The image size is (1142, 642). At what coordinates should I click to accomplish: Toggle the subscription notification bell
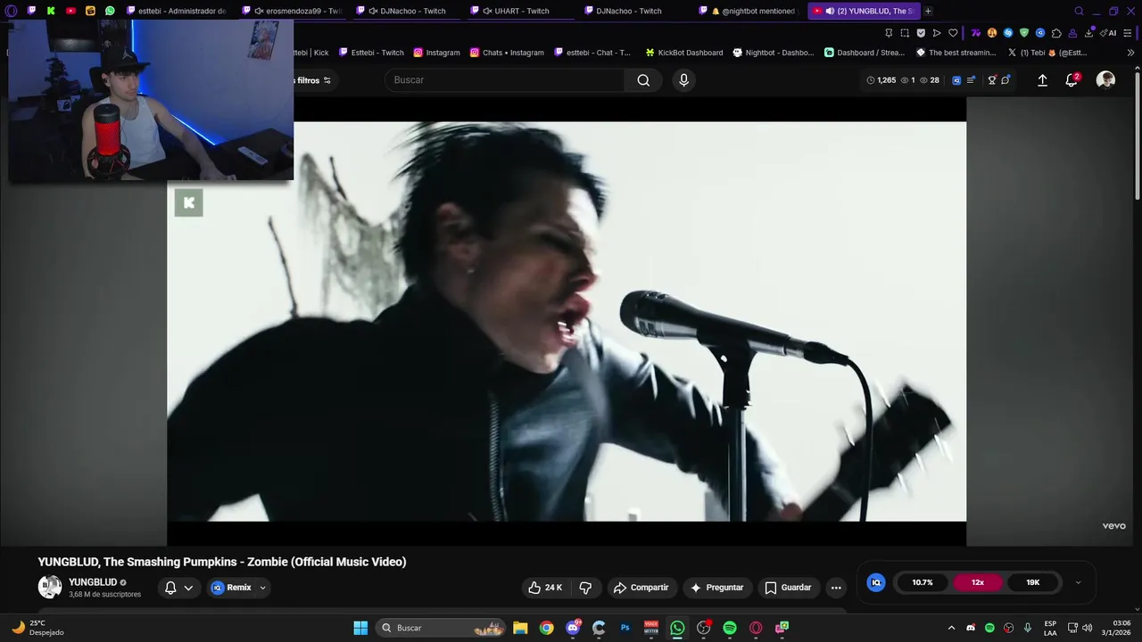point(170,588)
